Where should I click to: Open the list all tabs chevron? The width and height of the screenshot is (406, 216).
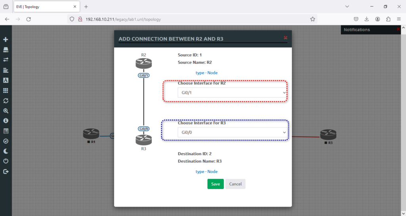click(347, 6)
